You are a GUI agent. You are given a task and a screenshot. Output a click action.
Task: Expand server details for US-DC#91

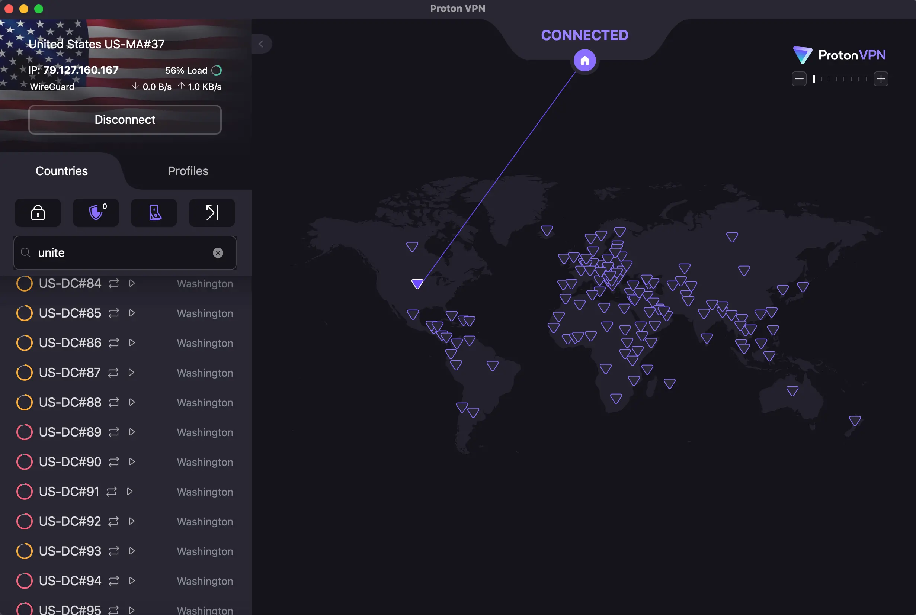click(130, 492)
